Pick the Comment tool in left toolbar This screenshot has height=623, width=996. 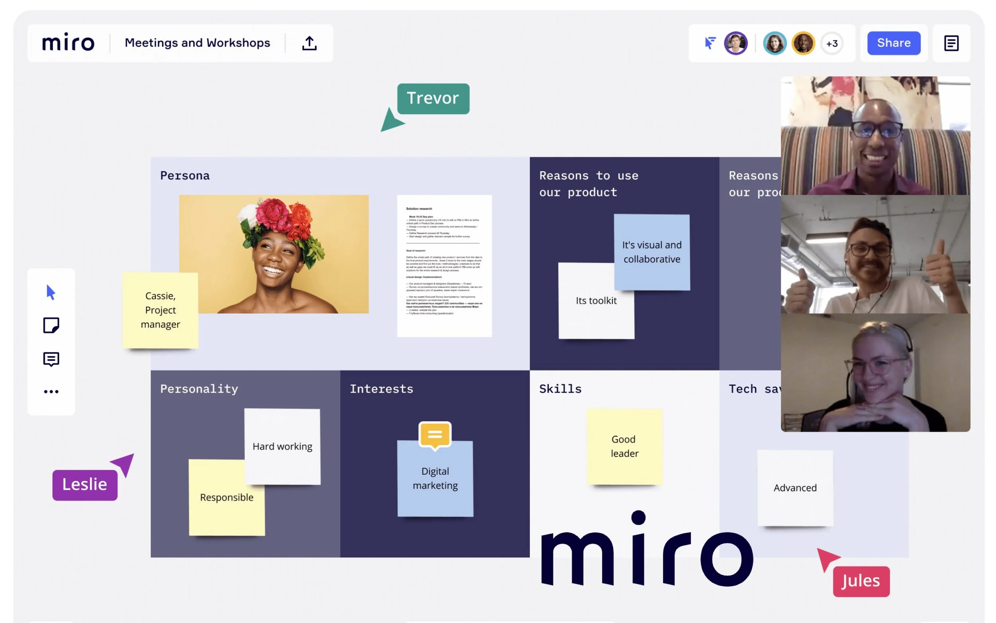51,359
